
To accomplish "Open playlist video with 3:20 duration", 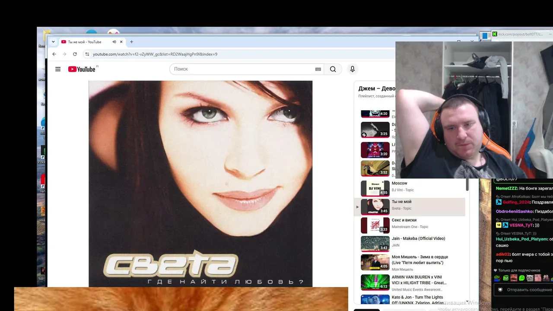I will point(375,150).
